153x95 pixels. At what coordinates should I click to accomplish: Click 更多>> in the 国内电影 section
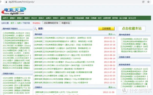112,34
